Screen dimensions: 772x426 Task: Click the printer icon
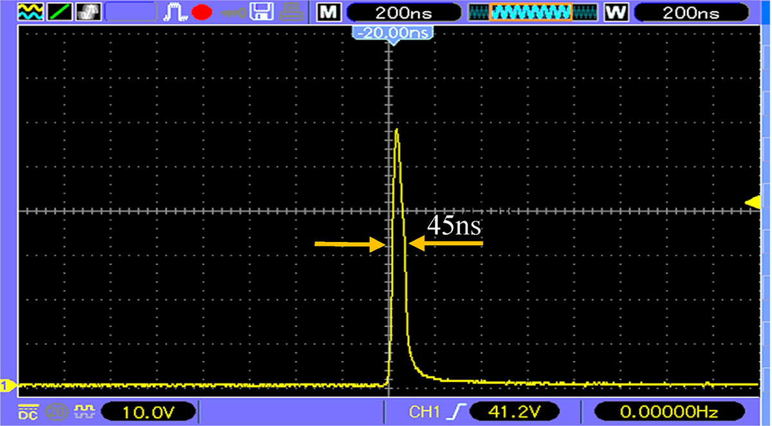point(291,12)
